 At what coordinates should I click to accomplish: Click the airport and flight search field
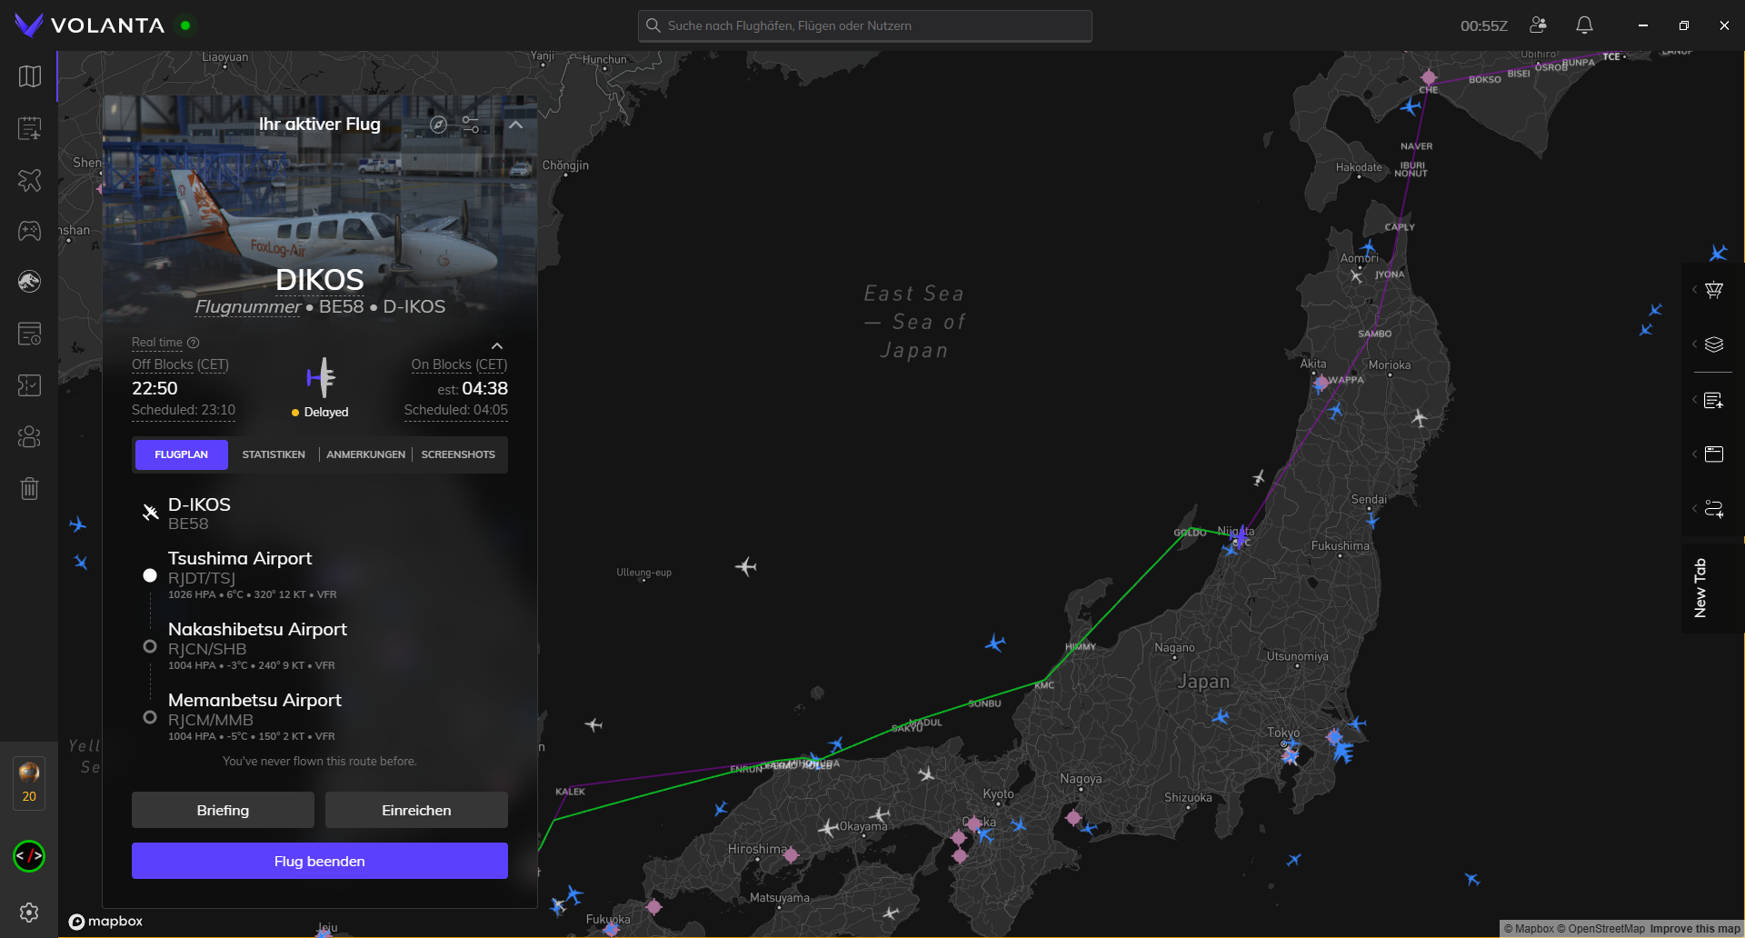pos(865,25)
